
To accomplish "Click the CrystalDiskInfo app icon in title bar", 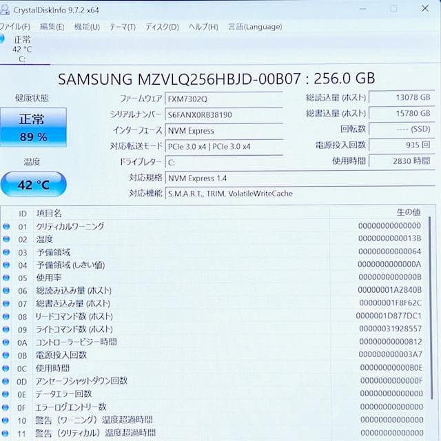I will pyautogui.click(x=5, y=10).
